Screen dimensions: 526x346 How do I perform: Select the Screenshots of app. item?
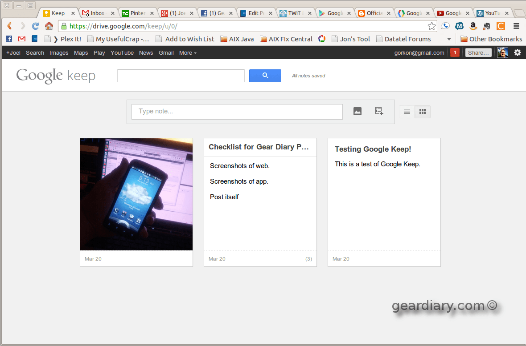(239, 181)
